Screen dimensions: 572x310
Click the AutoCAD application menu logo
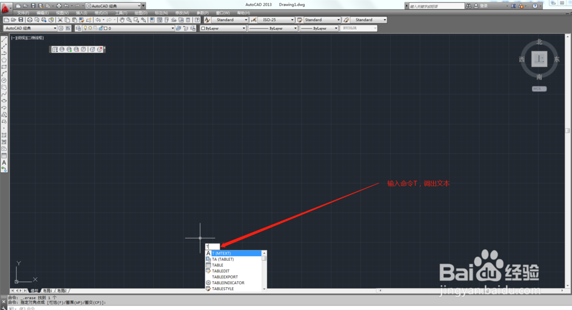[x=5, y=7]
